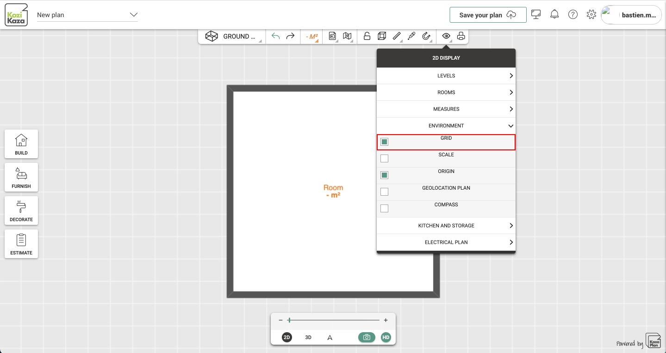Enable the Scale checkbox
Screen dimensions: 666x353
(384, 159)
